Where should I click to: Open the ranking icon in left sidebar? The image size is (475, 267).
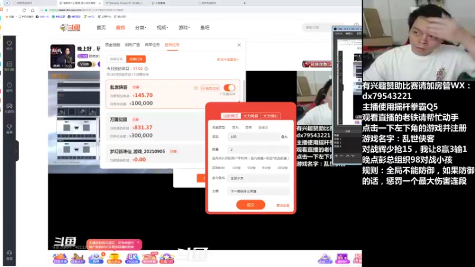(x=9, y=64)
